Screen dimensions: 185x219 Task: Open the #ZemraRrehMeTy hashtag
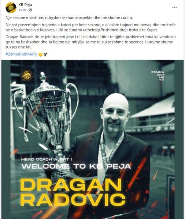coord(21,54)
